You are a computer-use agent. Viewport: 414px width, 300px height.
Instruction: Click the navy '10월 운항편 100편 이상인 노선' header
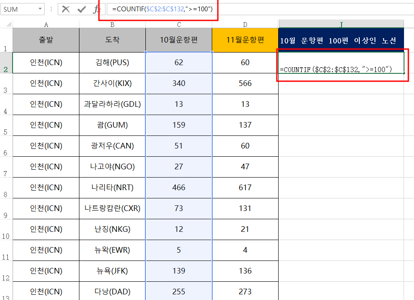pyautogui.click(x=341, y=40)
